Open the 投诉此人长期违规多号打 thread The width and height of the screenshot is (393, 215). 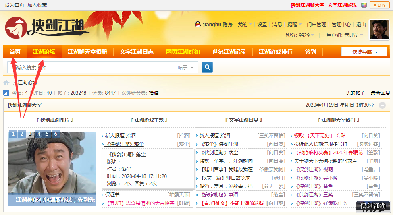pos(320,144)
